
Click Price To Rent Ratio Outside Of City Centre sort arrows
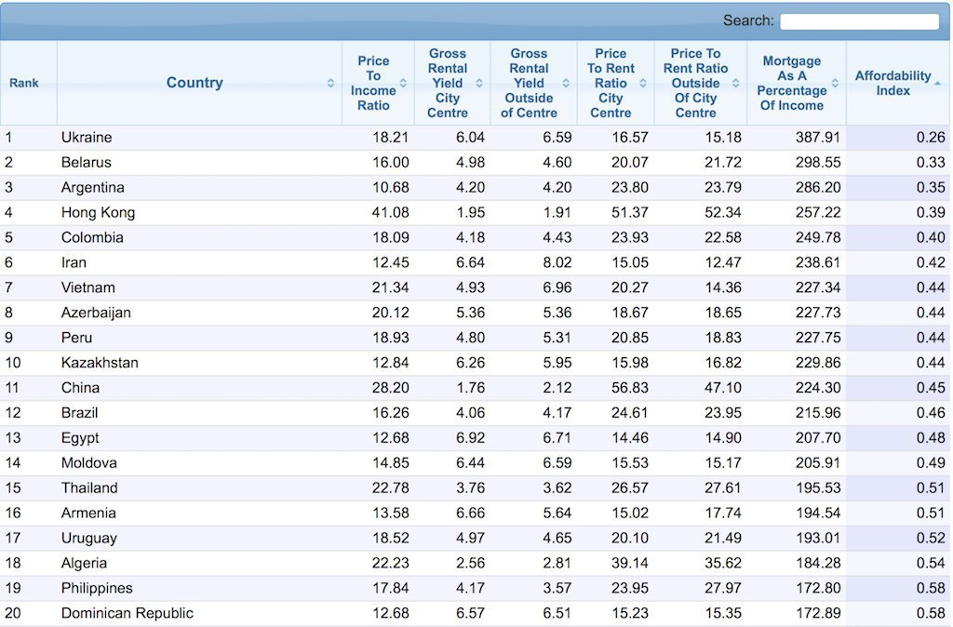(x=735, y=83)
